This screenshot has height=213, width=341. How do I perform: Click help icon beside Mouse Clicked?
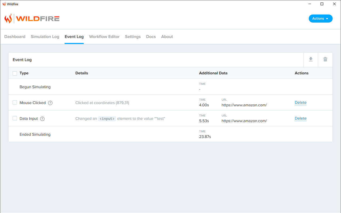(x=50, y=103)
